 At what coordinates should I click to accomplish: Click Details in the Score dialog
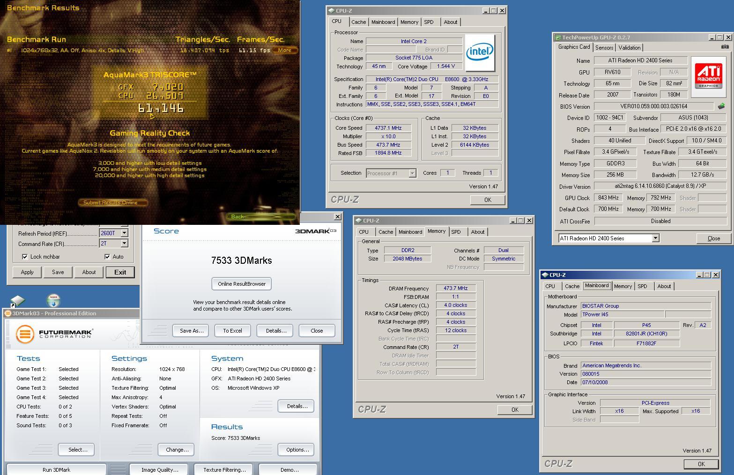[x=274, y=331]
